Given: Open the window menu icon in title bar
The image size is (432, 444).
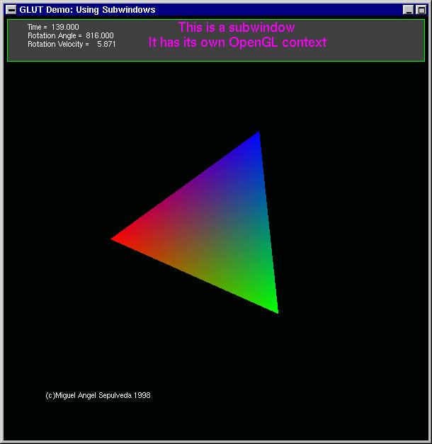Looking at the screenshot, I should point(11,10).
